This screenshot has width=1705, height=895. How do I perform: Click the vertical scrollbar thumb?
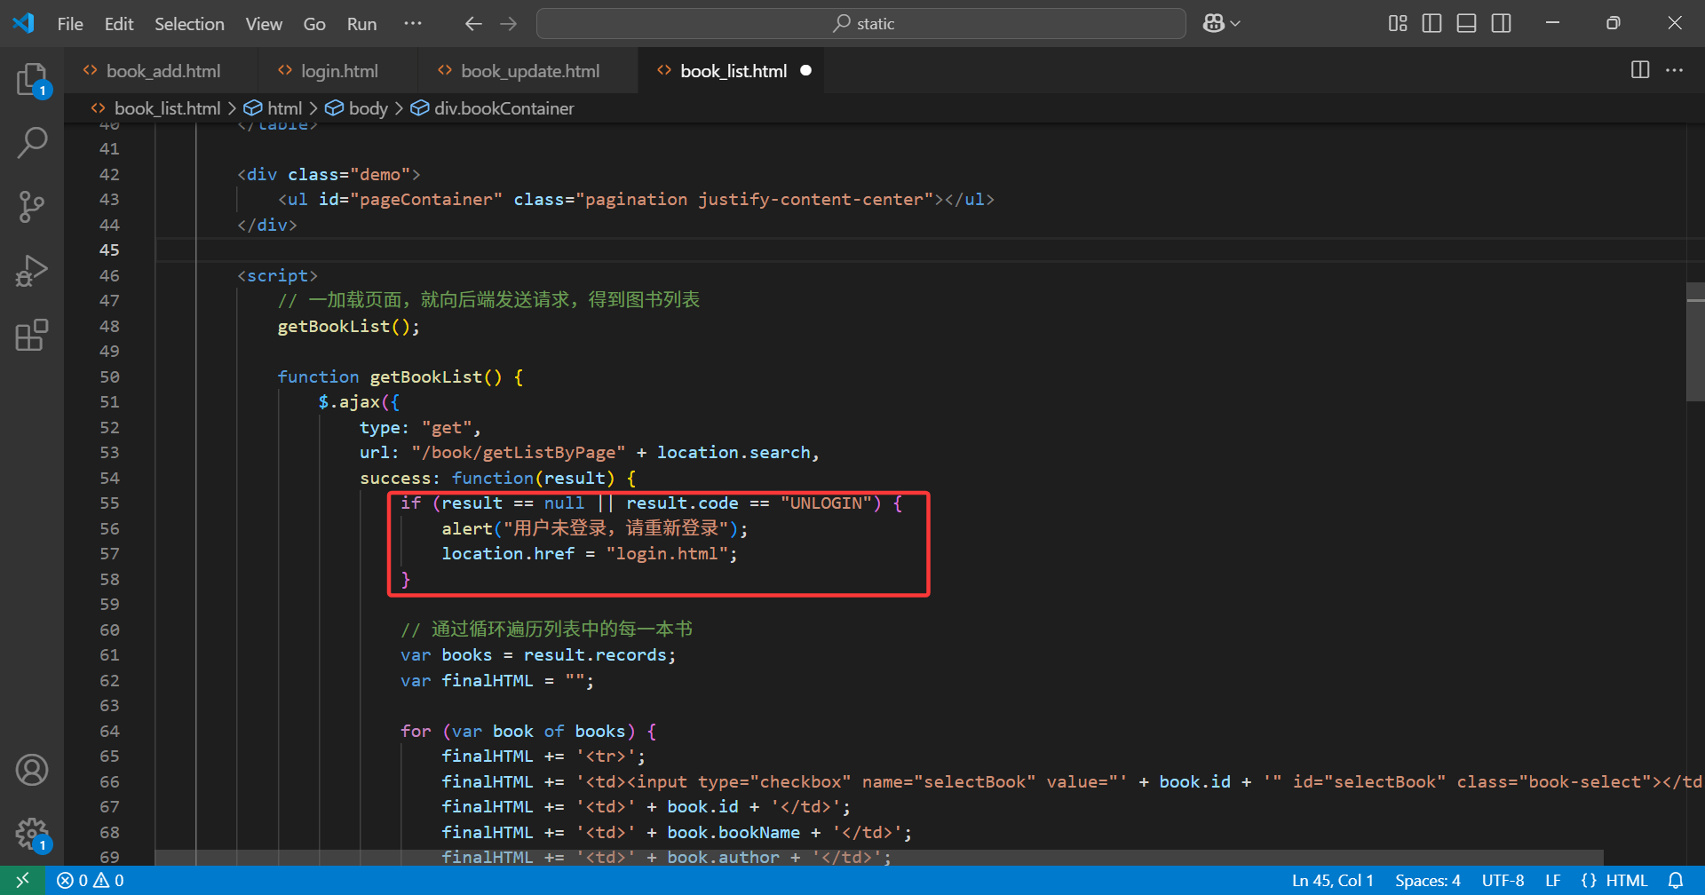[1695, 342]
